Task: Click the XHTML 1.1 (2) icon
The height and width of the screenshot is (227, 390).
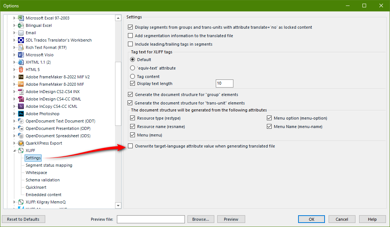Action: (x=21, y=62)
